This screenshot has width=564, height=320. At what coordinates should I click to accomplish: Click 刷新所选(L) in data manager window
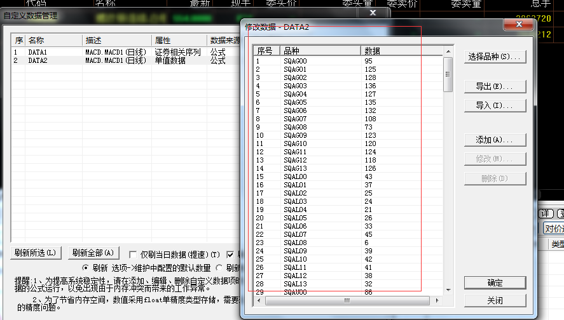click(x=36, y=253)
